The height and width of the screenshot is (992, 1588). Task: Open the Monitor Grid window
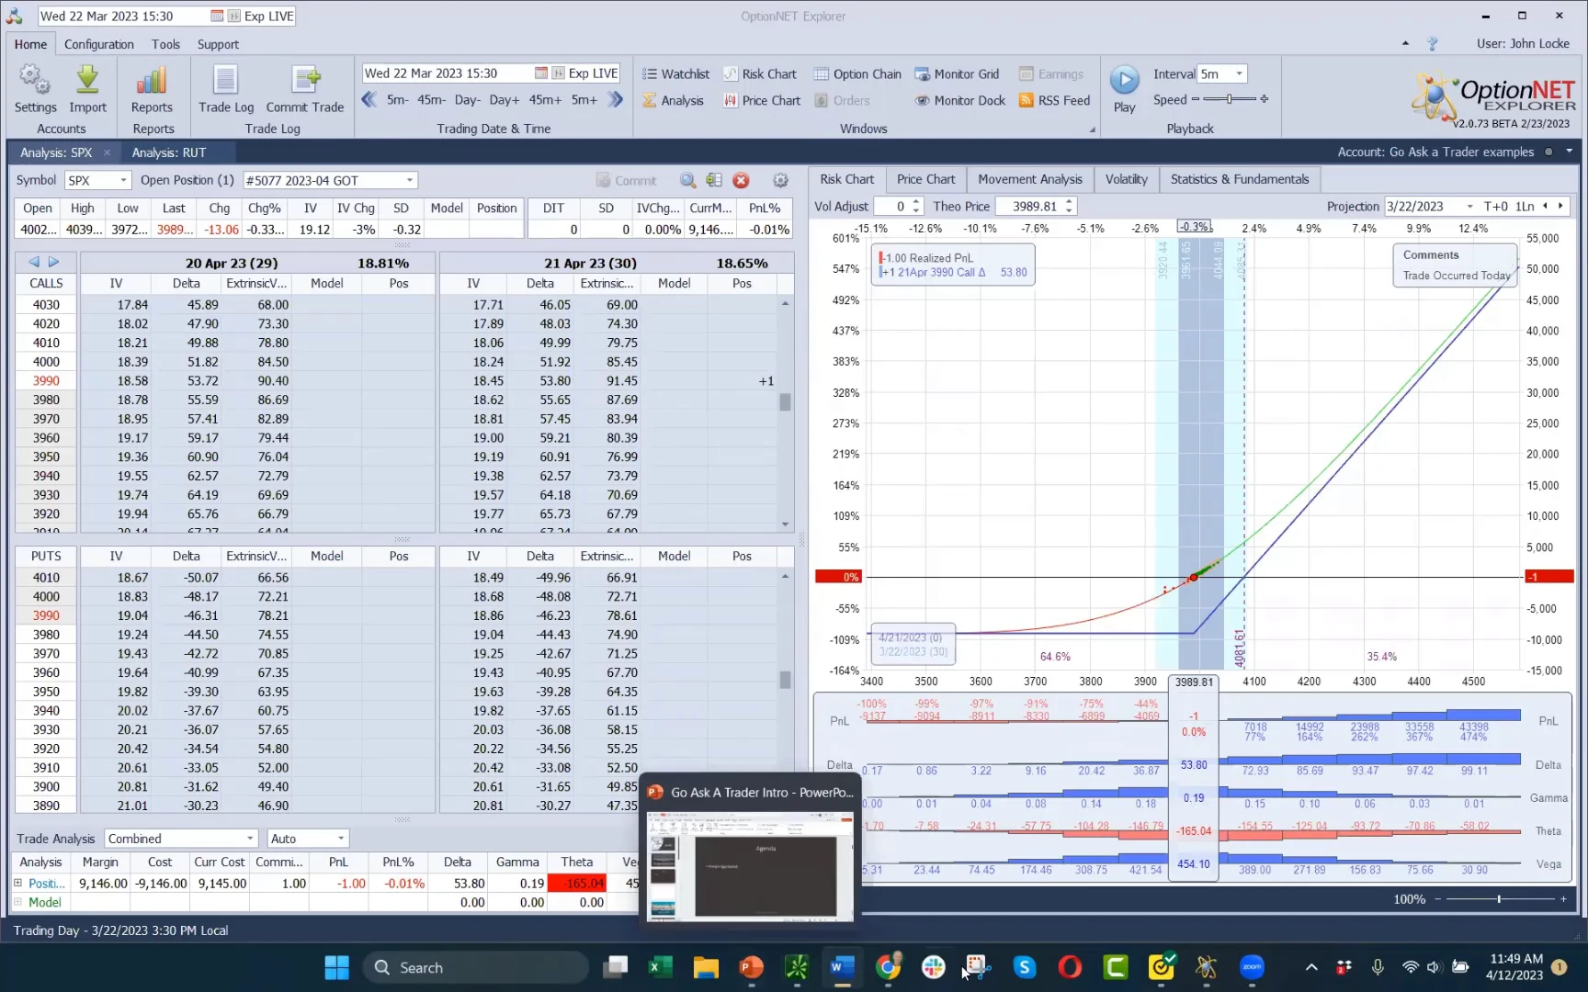(x=957, y=73)
